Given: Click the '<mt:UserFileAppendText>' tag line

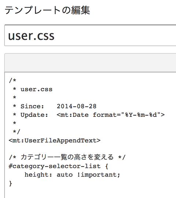Looking at the screenshot, I should [x=55, y=140].
